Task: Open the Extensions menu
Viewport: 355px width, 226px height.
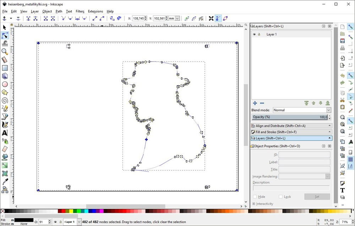Action: coord(95,11)
